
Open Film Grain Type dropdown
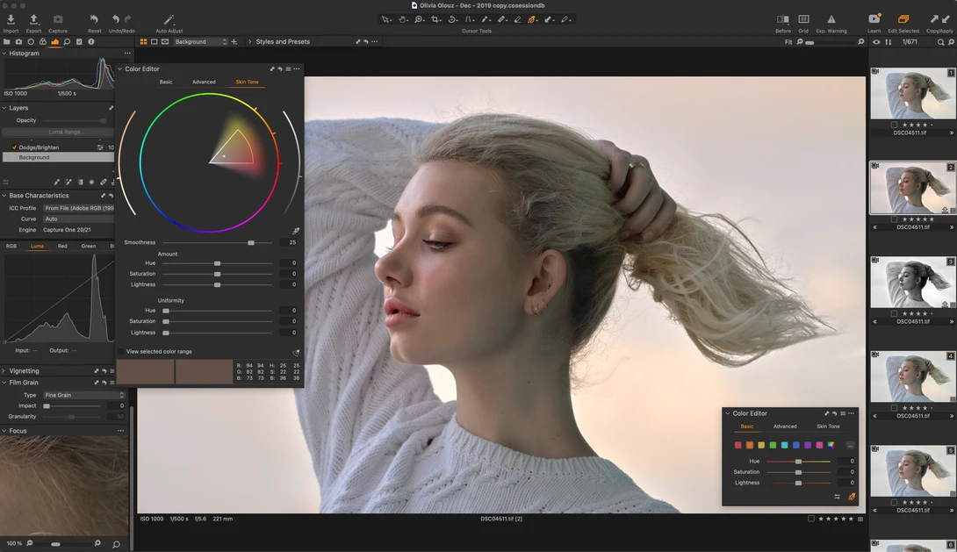click(84, 395)
